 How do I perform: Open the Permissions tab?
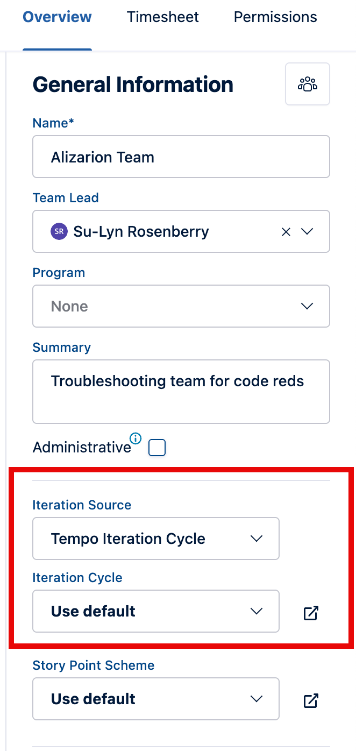pos(275,17)
